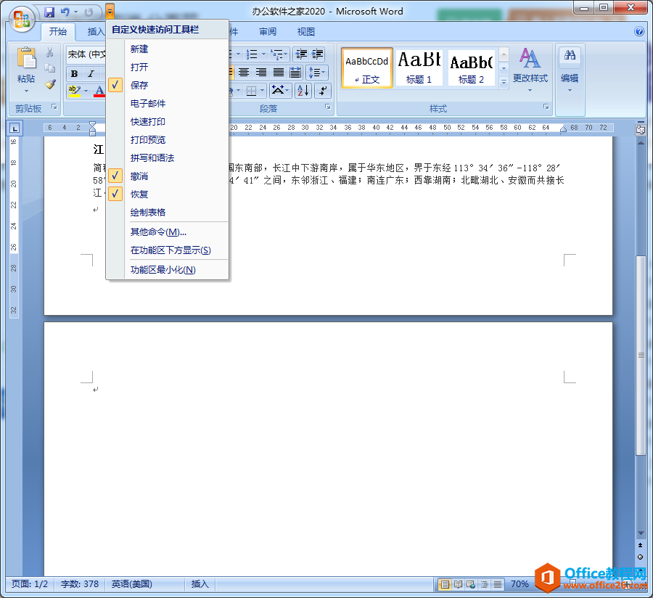653x598 pixels.
Task: Center-align the paragraph text
Action: 244,73
